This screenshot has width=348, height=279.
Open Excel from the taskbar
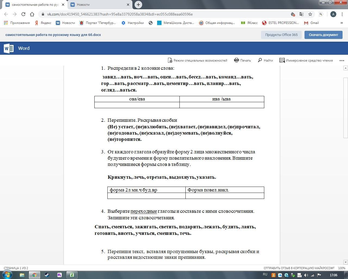(72, 275)
